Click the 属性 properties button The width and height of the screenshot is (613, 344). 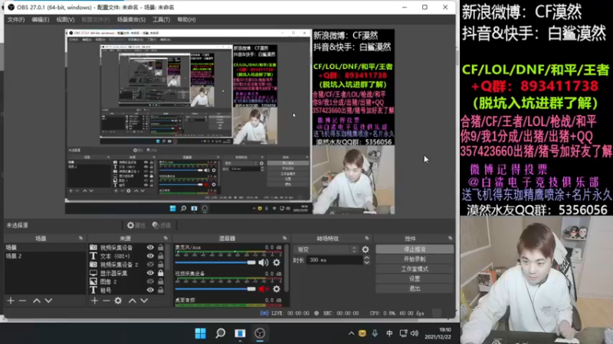coord(136,225)
